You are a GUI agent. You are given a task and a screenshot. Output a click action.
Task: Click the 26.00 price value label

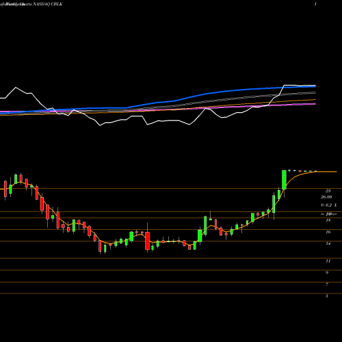click(326, 197)
